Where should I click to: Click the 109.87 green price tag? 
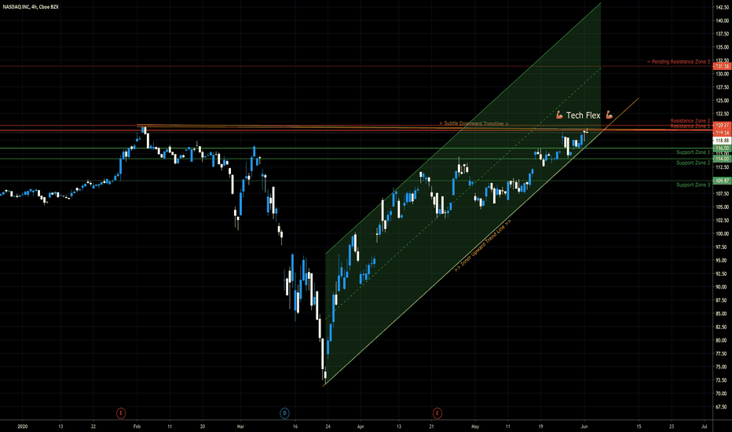(x=723, y=181)
